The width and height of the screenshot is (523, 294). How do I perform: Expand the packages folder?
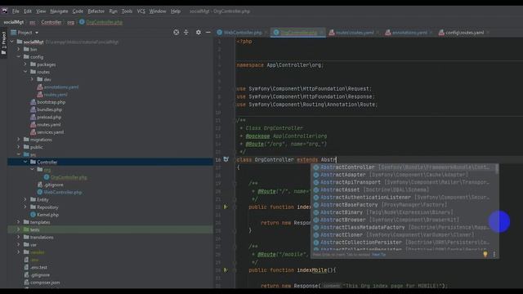pos(25,65)
